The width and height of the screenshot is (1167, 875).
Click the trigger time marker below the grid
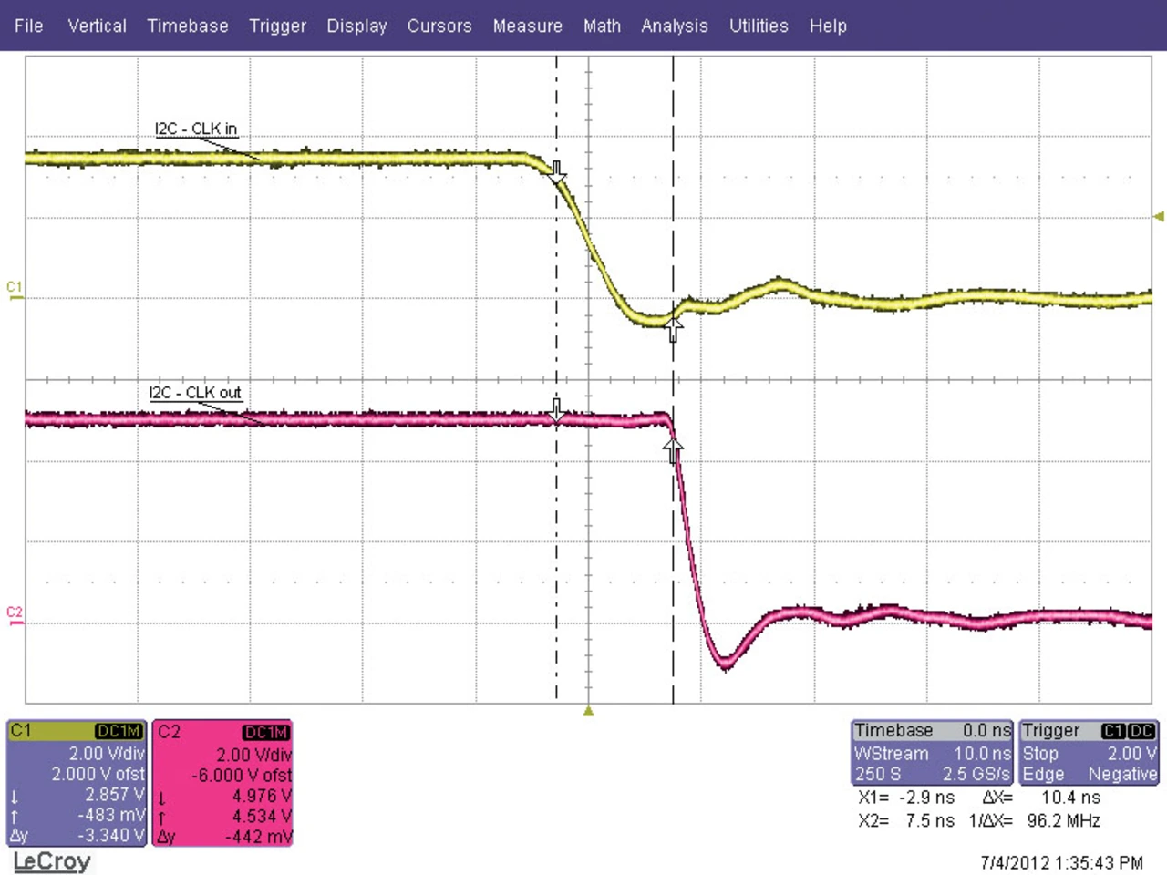(588, 711)
